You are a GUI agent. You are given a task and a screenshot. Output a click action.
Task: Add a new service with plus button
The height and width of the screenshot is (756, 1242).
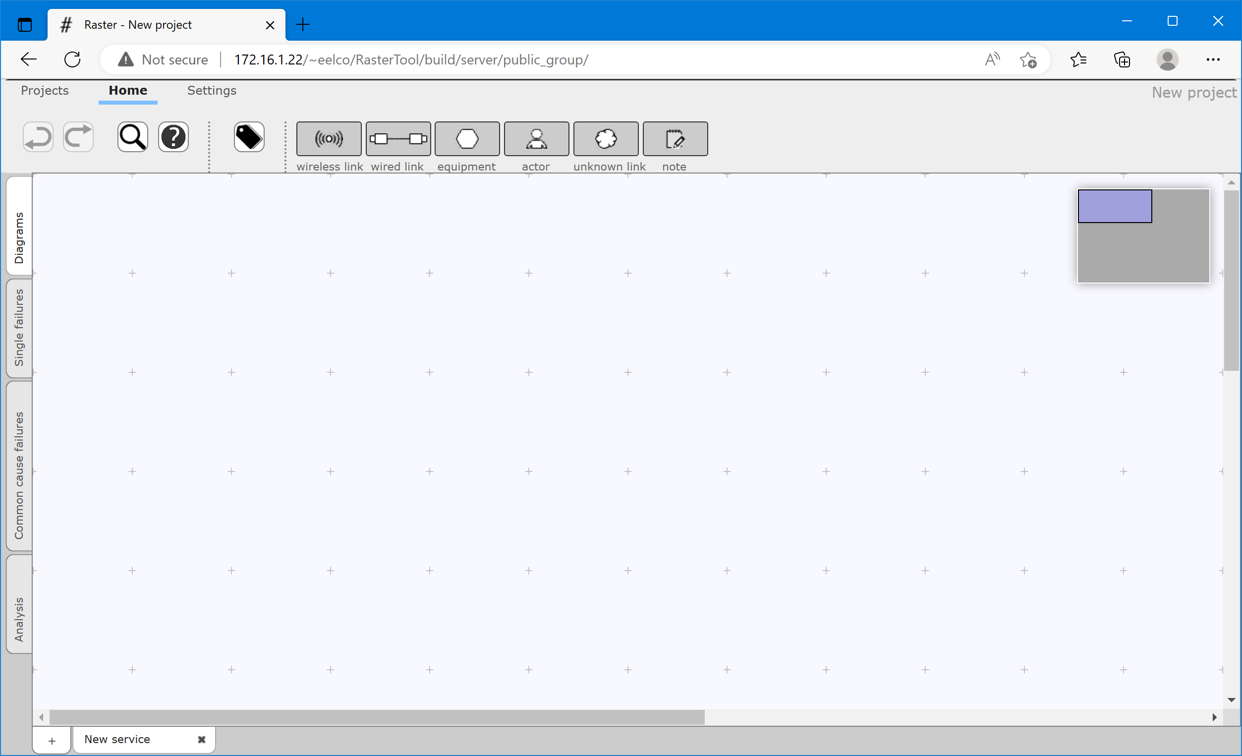coord(52,741)
